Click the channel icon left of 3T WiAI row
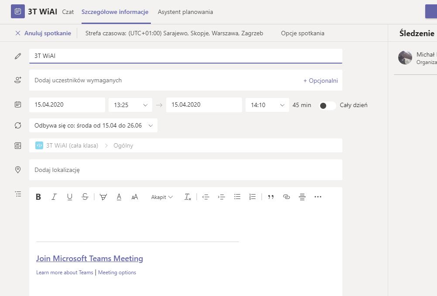The width and height of the screenshot is (437, 296). (x=18, y=145)
